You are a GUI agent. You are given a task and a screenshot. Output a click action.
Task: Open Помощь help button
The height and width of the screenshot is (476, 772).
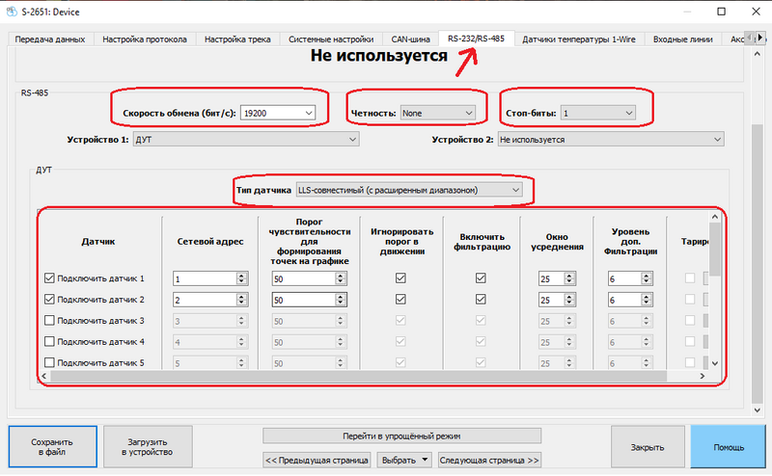[729, 447]
